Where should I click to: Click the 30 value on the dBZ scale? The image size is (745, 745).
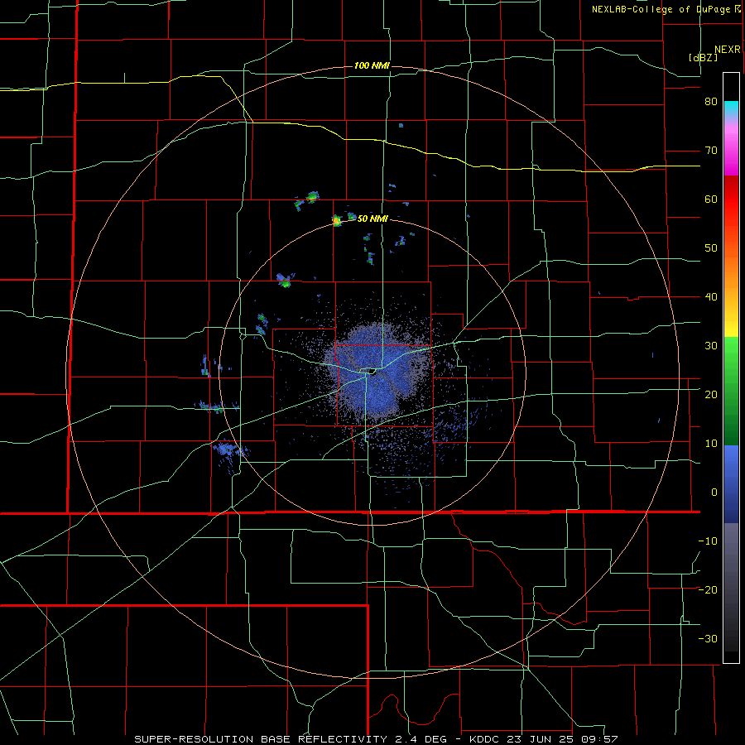click(x=711, y=346)
